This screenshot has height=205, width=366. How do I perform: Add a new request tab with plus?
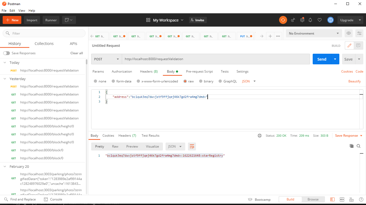(270, 36)
